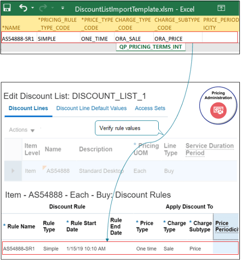Open the Actions menu dropdown
The width and height of the screenshot is (247, 260).
[x=22, y=130]
